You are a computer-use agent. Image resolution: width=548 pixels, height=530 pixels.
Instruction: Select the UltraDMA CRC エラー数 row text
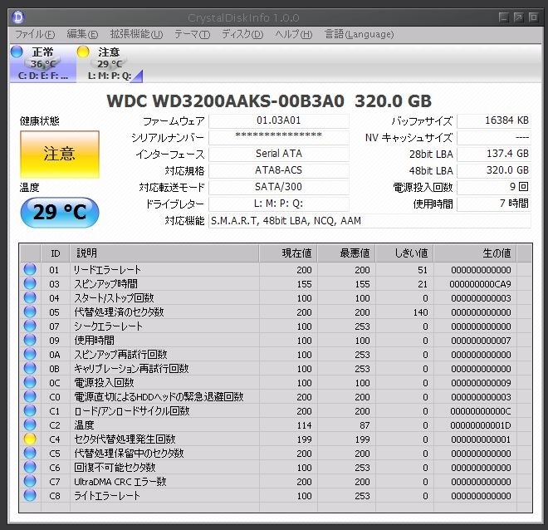(120, 482)
